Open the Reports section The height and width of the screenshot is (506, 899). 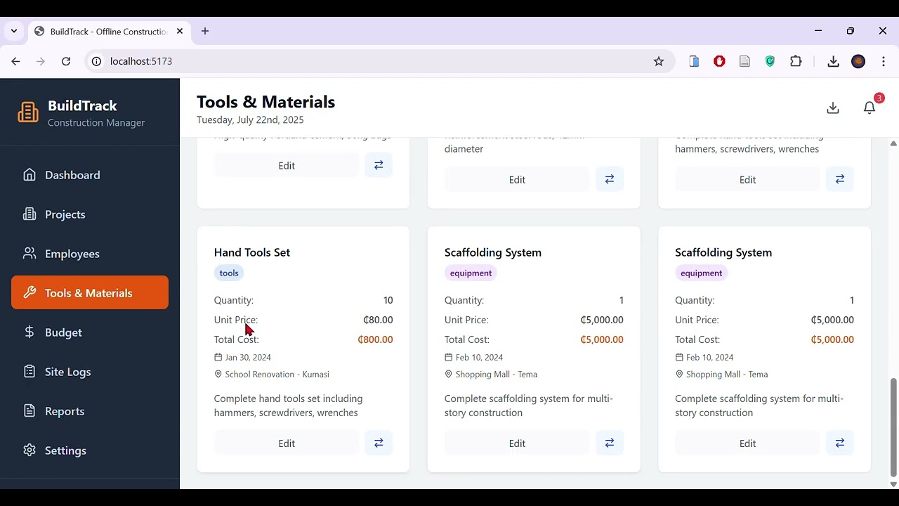[90, 411]
